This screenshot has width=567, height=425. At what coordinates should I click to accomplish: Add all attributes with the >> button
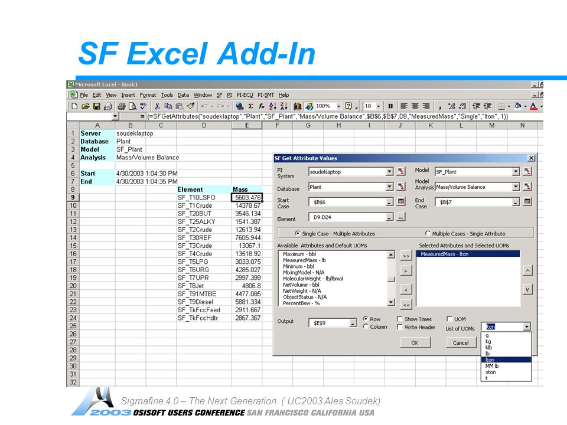pyautogui.click(x=406, y=256)
